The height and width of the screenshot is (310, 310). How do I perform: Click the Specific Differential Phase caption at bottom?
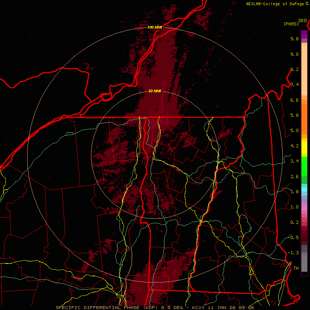(155, 308)
